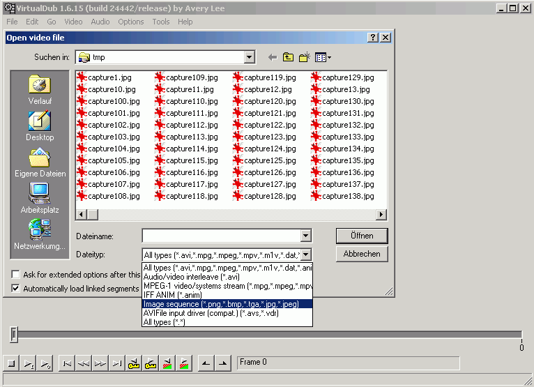
Task: Open Arbeitsplatz in the places bar
Action: coord(40,199)
